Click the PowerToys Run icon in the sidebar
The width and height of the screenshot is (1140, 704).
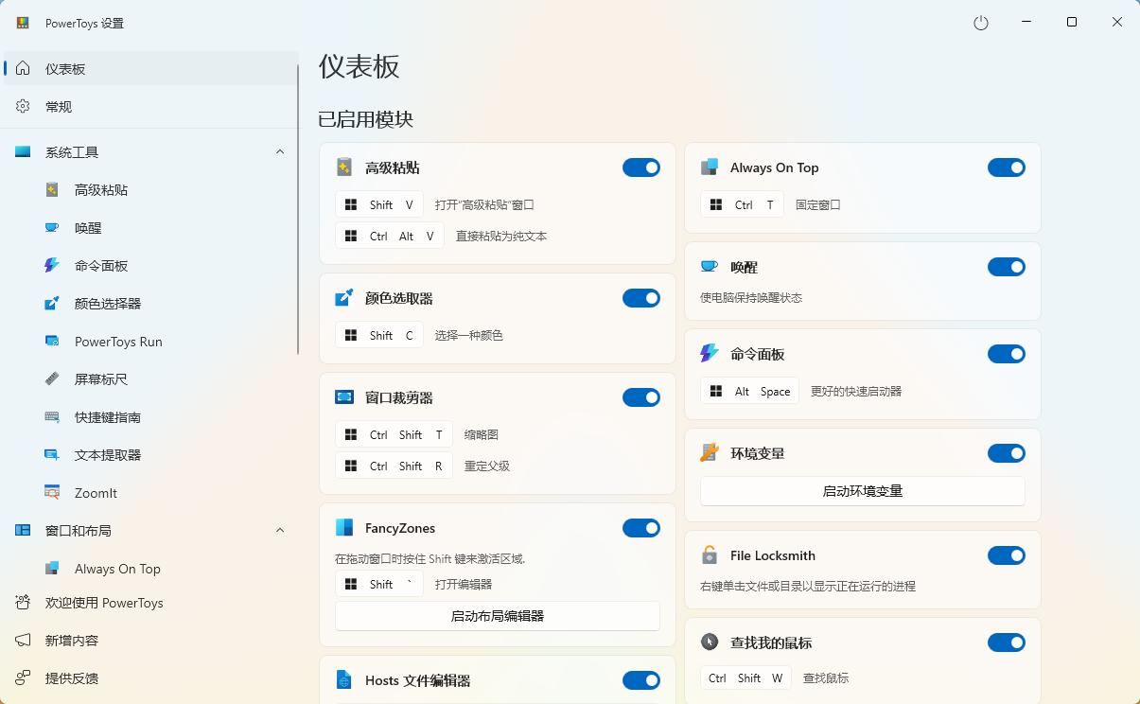pos(52,342)
